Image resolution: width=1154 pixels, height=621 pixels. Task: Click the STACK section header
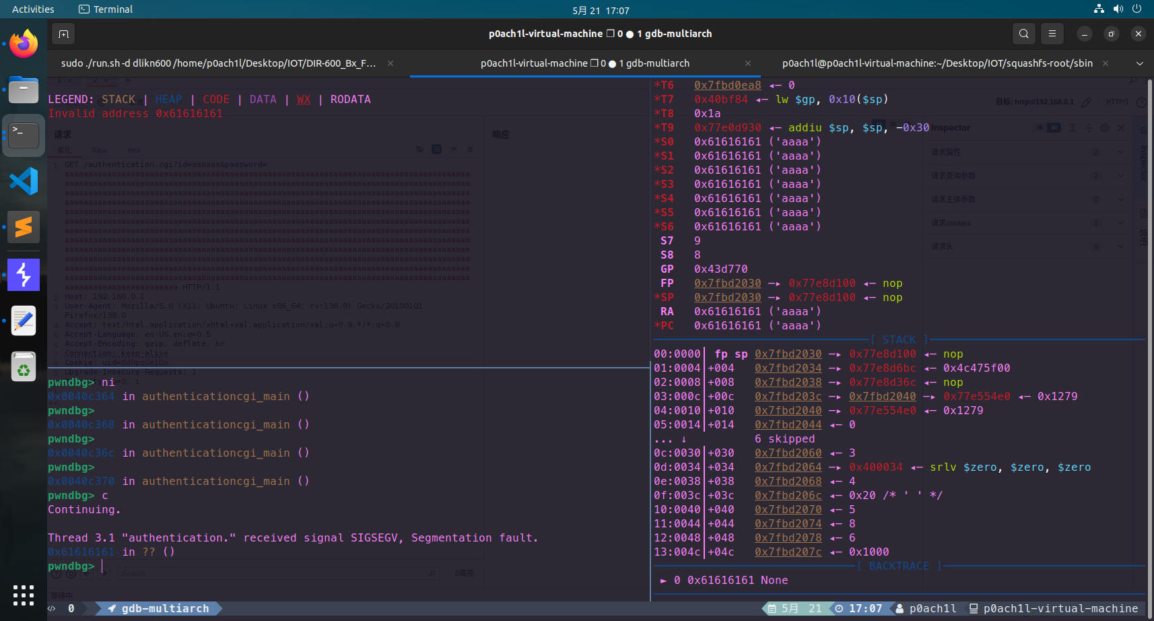899,339
